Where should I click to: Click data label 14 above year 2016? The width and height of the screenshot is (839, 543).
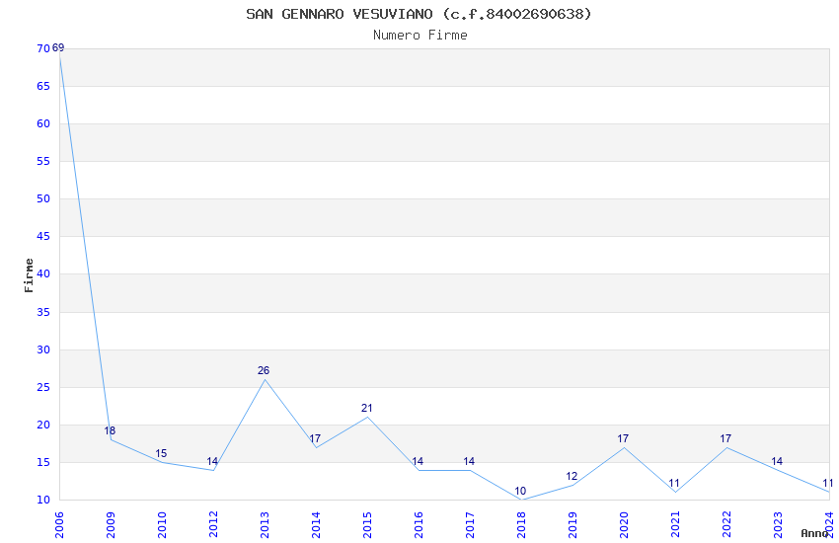click(x=418, y=461)
